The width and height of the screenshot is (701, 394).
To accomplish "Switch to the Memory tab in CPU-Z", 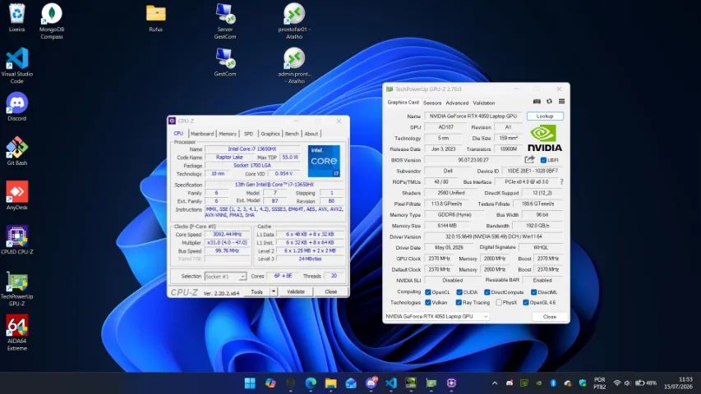I will pyautogui.click(x=228, y=134).
